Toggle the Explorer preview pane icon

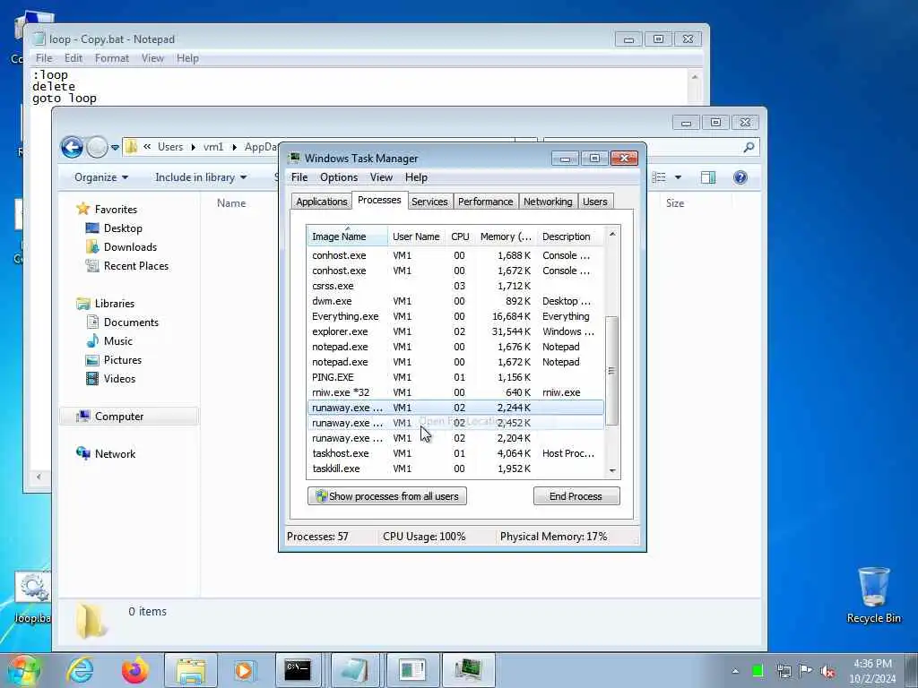pyautogui.click(x=708, y=177)
